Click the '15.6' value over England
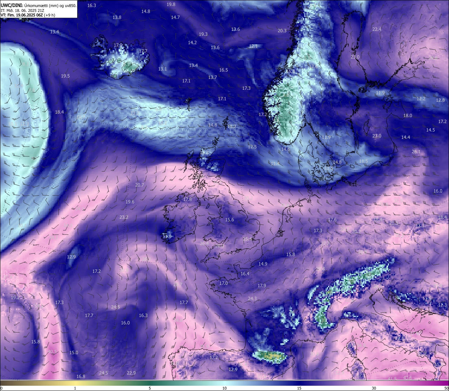The width and height of the screenshot is (449, 391). 229,220
